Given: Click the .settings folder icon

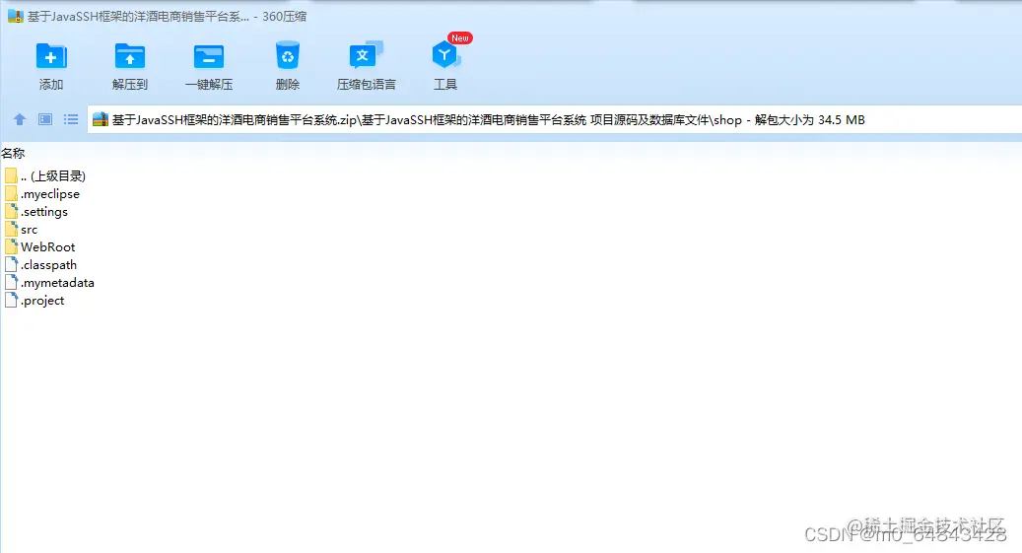Looking at the screenshot, I should [11, 211].
